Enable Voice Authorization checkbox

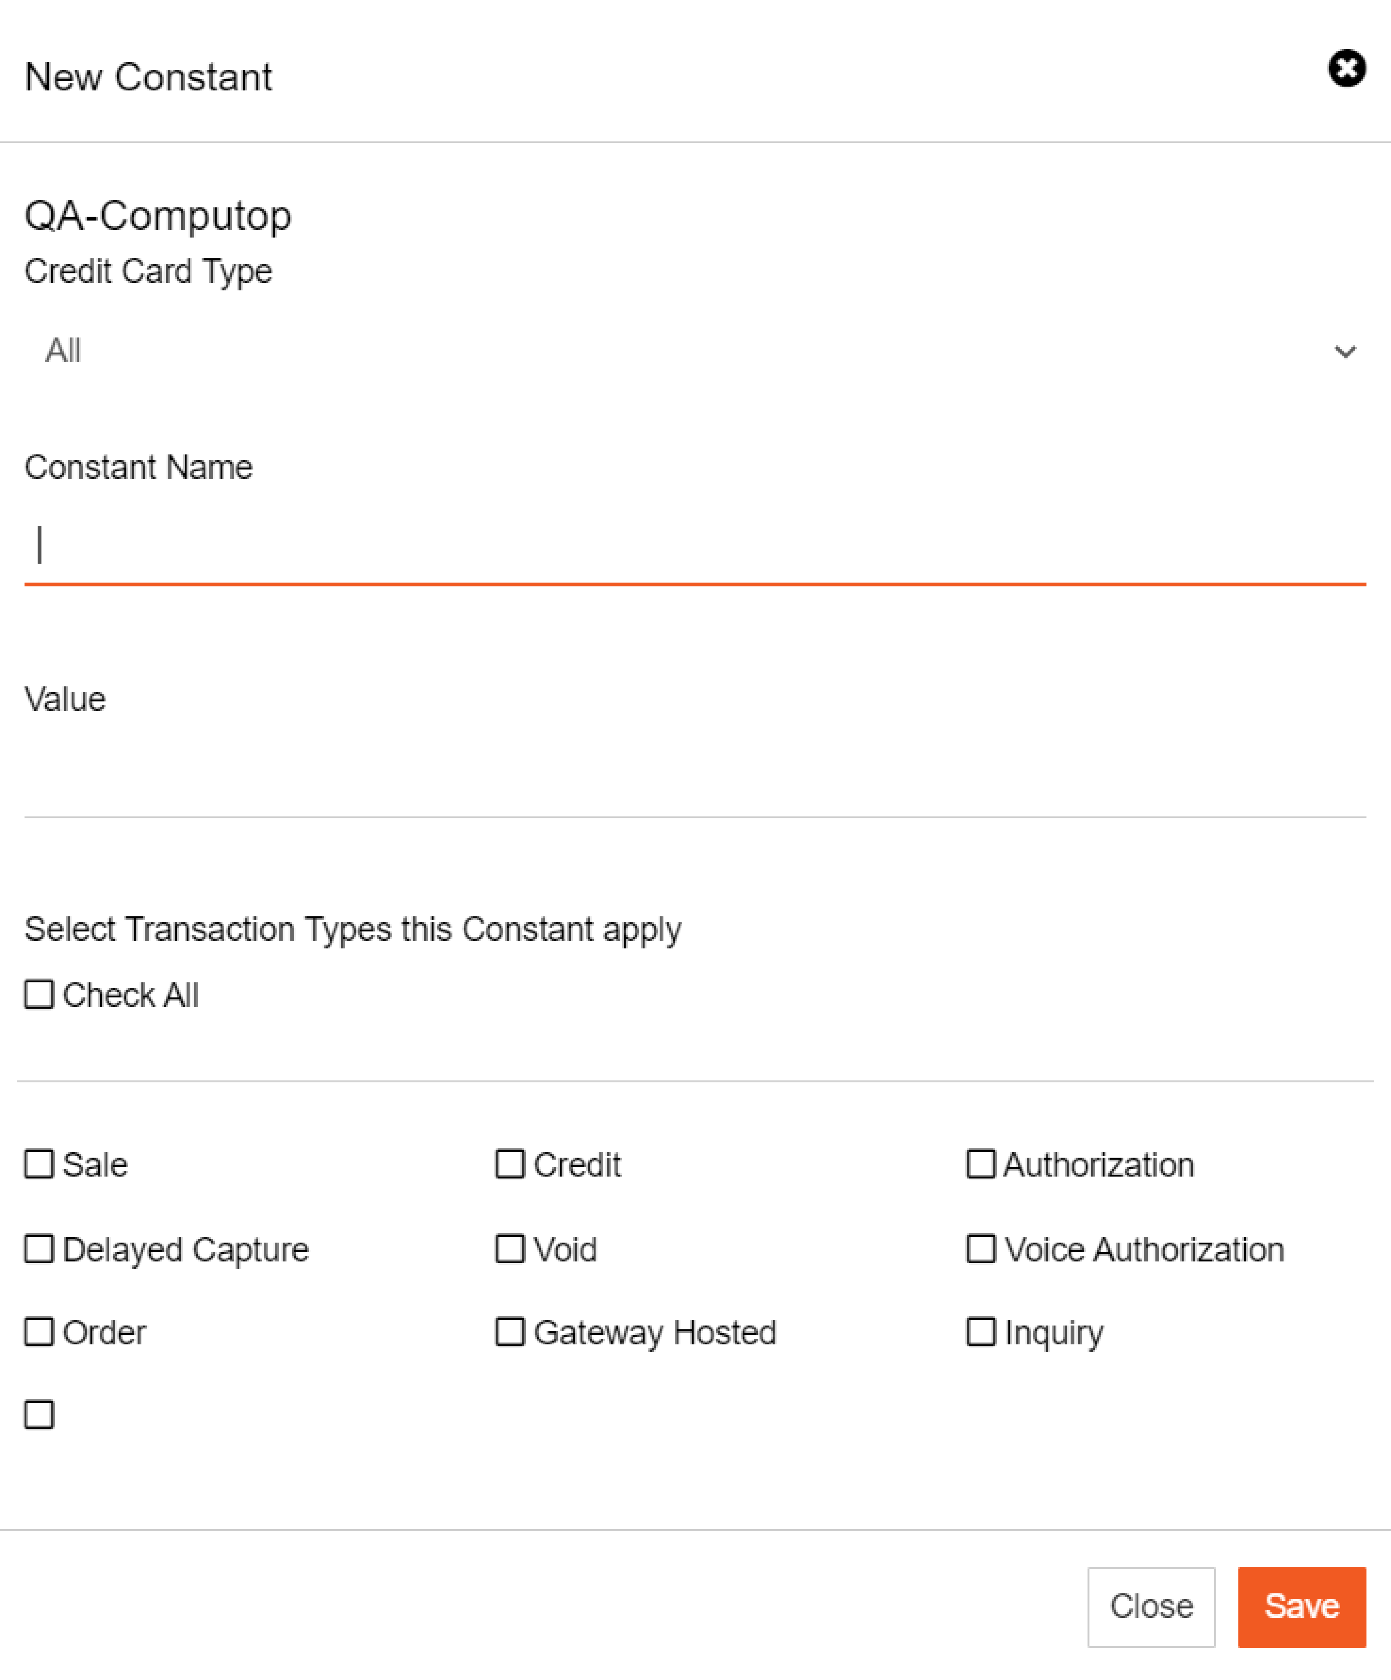[x=981, y=1249]
